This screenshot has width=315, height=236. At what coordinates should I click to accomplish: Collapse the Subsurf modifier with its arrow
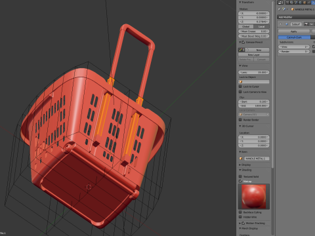coord(280,24)
